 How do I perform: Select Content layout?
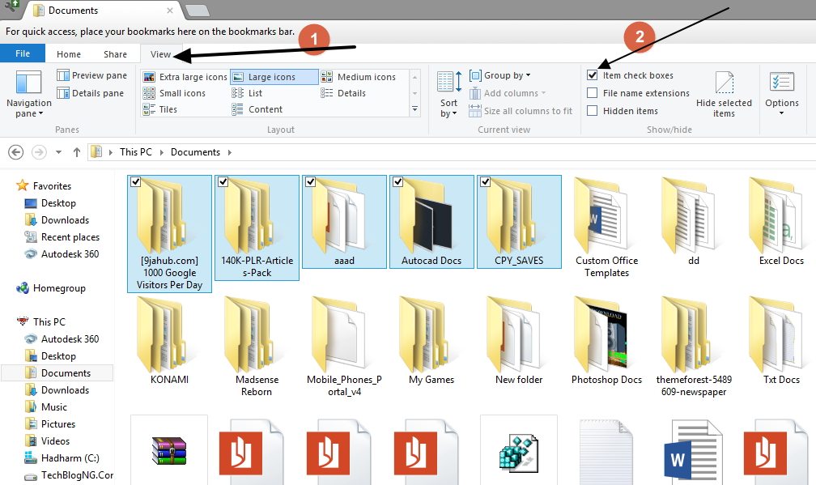pos(257,109)
